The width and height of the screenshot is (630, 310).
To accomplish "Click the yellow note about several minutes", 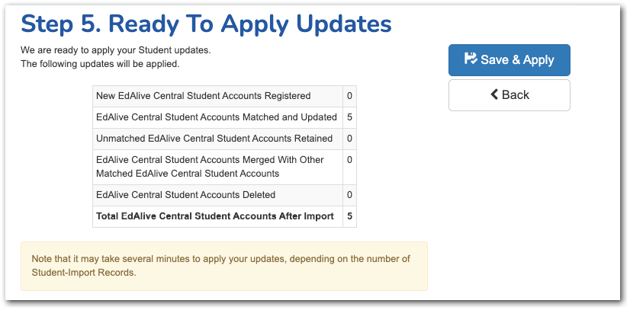I will coord(224,266).
